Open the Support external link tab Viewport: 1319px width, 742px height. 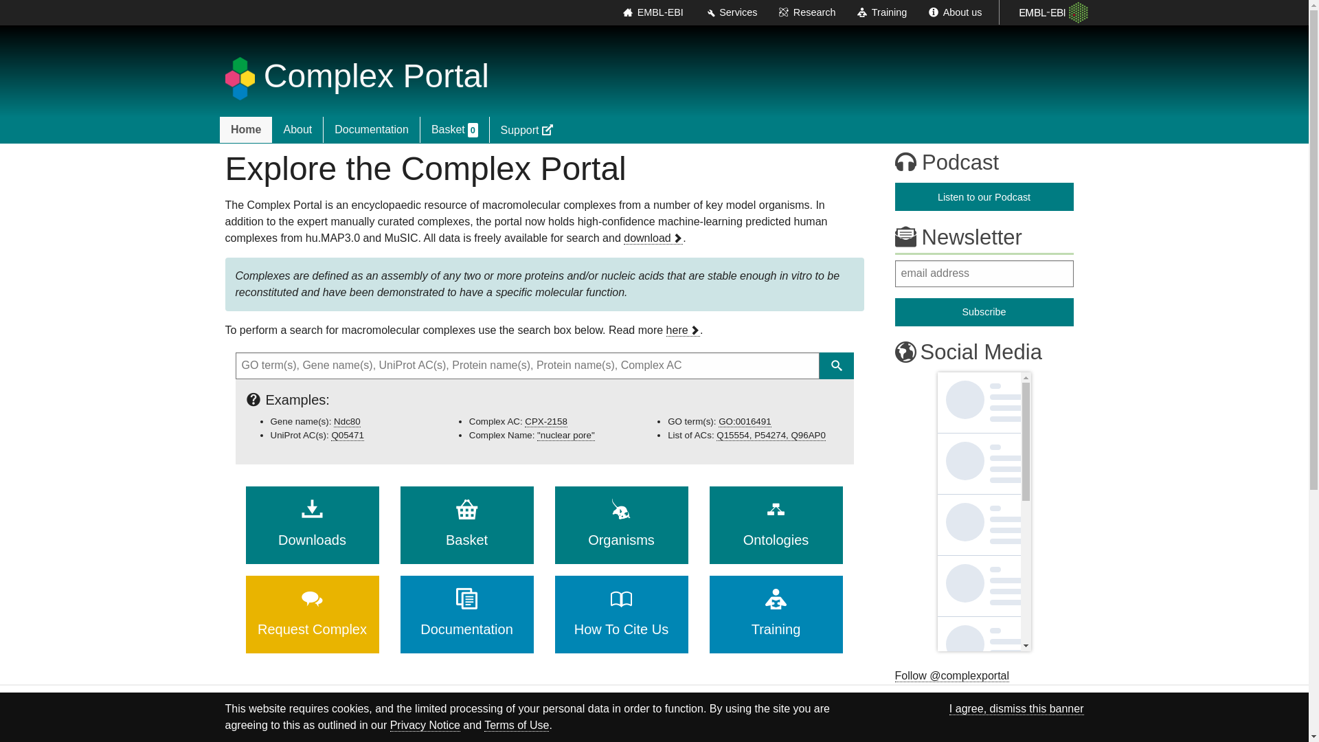pos(527,130)
